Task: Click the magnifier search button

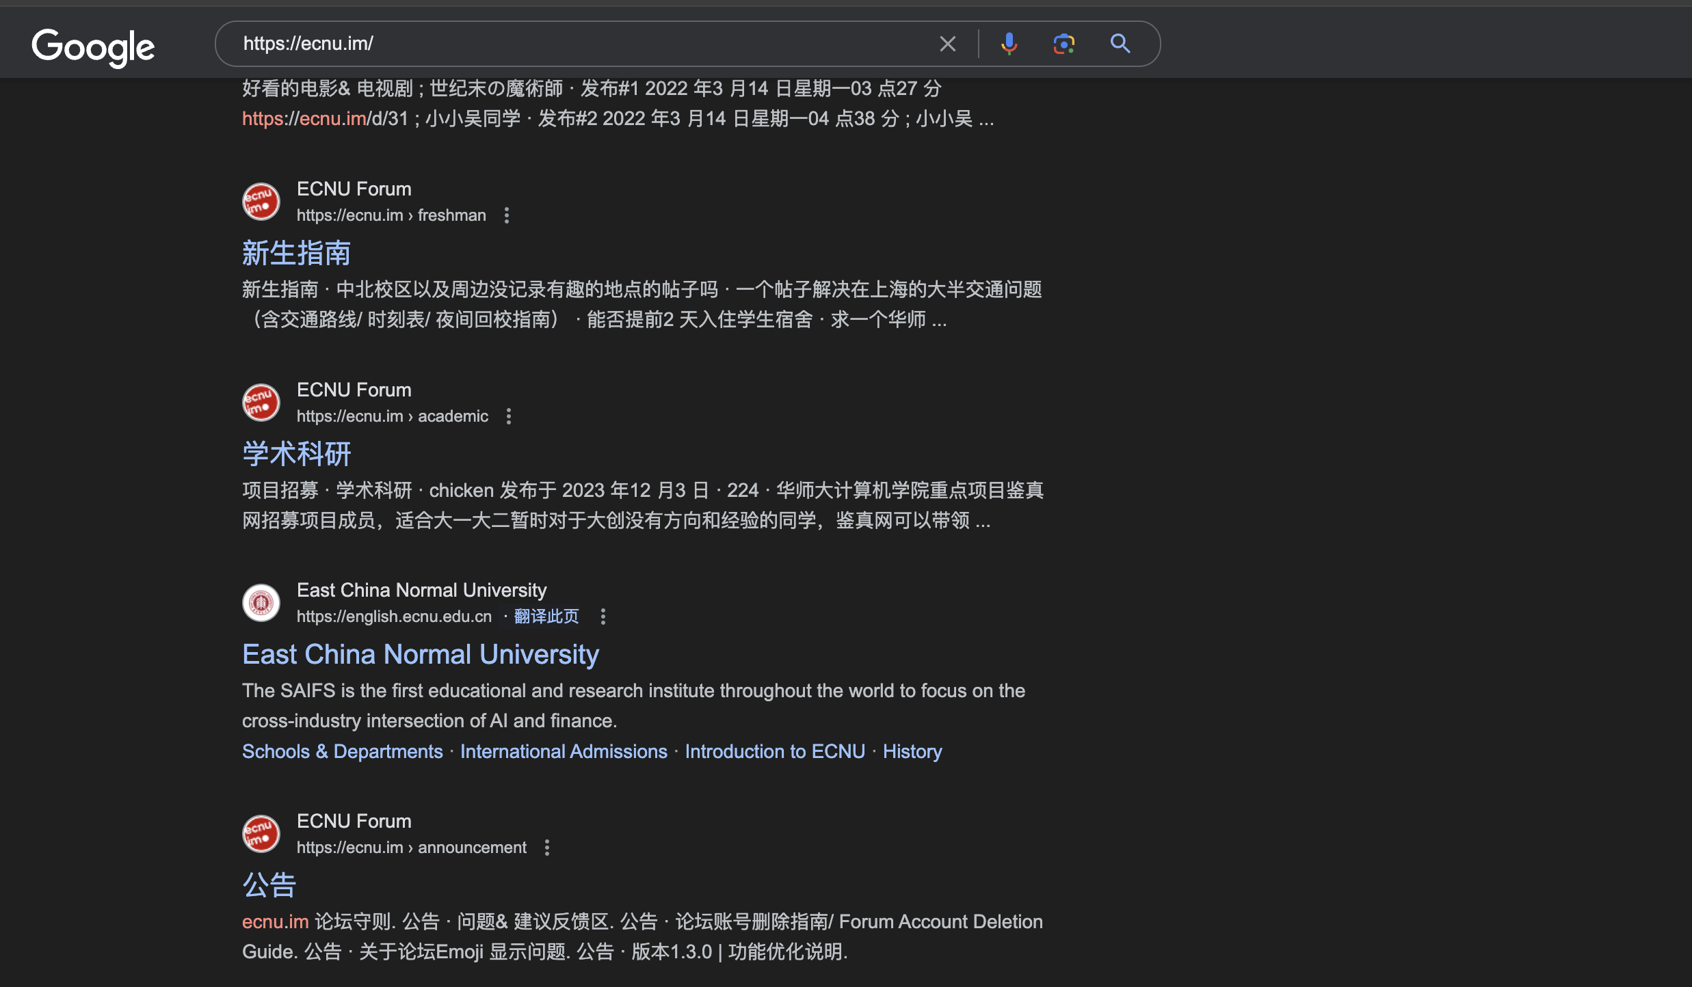Action: pos(1120,44)
